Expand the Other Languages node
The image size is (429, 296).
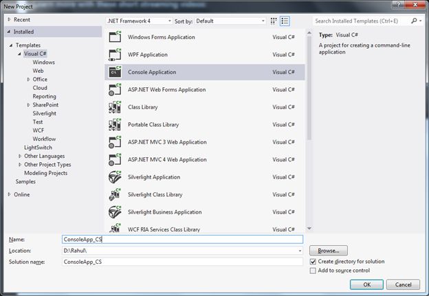[x=20, y=156]
